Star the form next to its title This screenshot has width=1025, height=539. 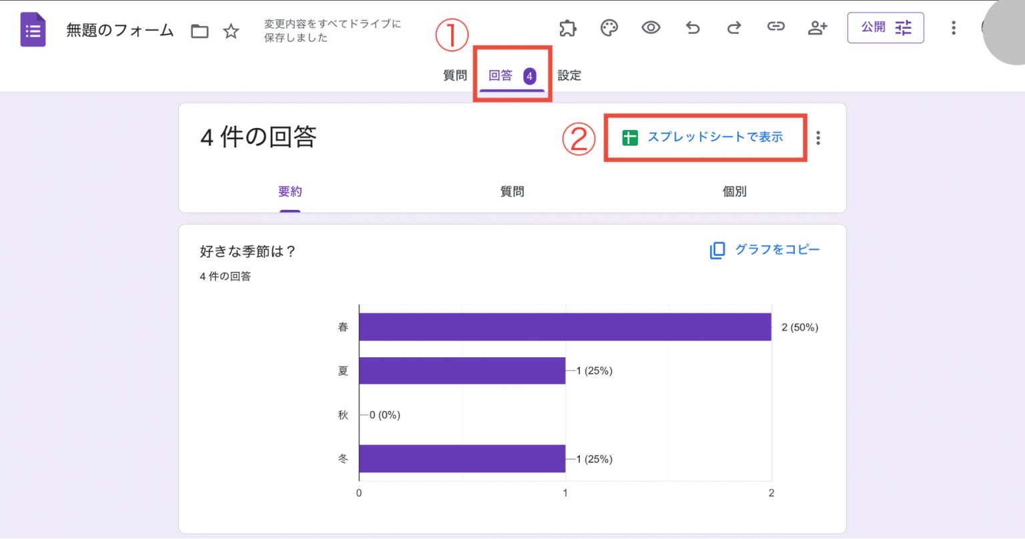click(231, 31)
